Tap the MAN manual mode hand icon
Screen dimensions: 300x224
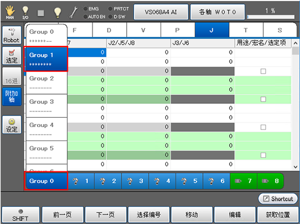click(10, 12)
